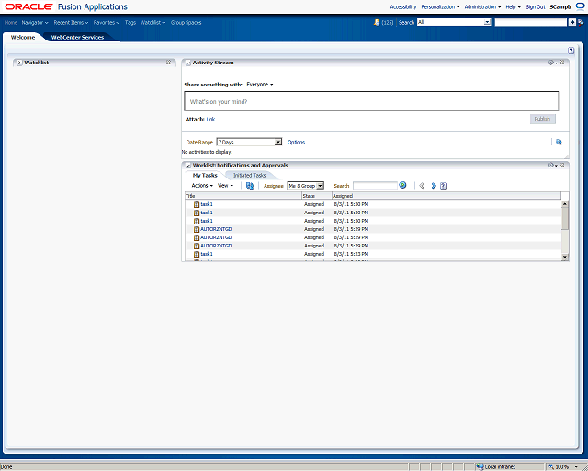Open Activity Stream Options link
The width and height of the screenshot is (588, 471).
[x=296, y=142]
